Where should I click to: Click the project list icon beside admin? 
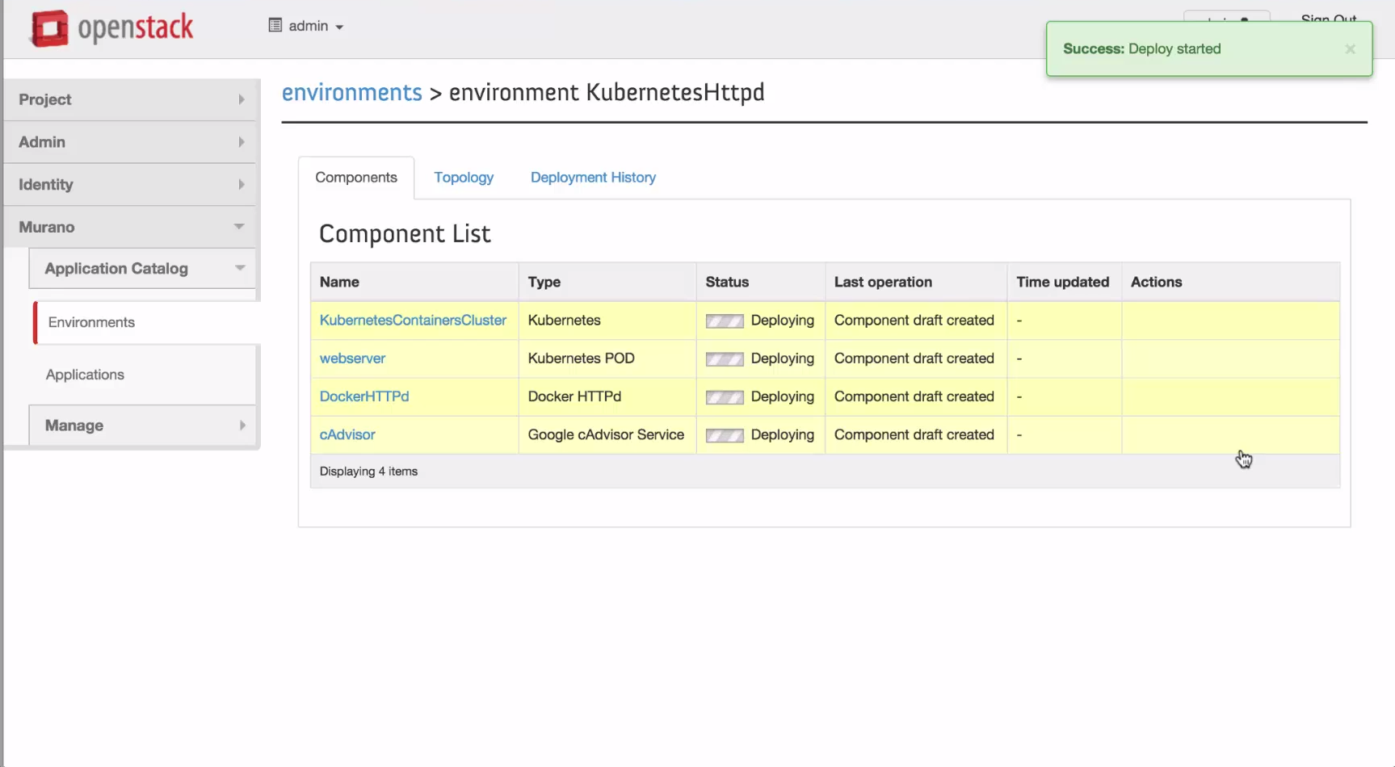tap(275, 26)
